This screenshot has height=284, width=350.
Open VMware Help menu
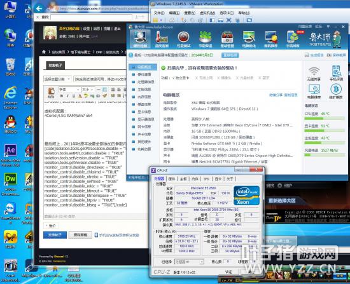tap(244, 13)
